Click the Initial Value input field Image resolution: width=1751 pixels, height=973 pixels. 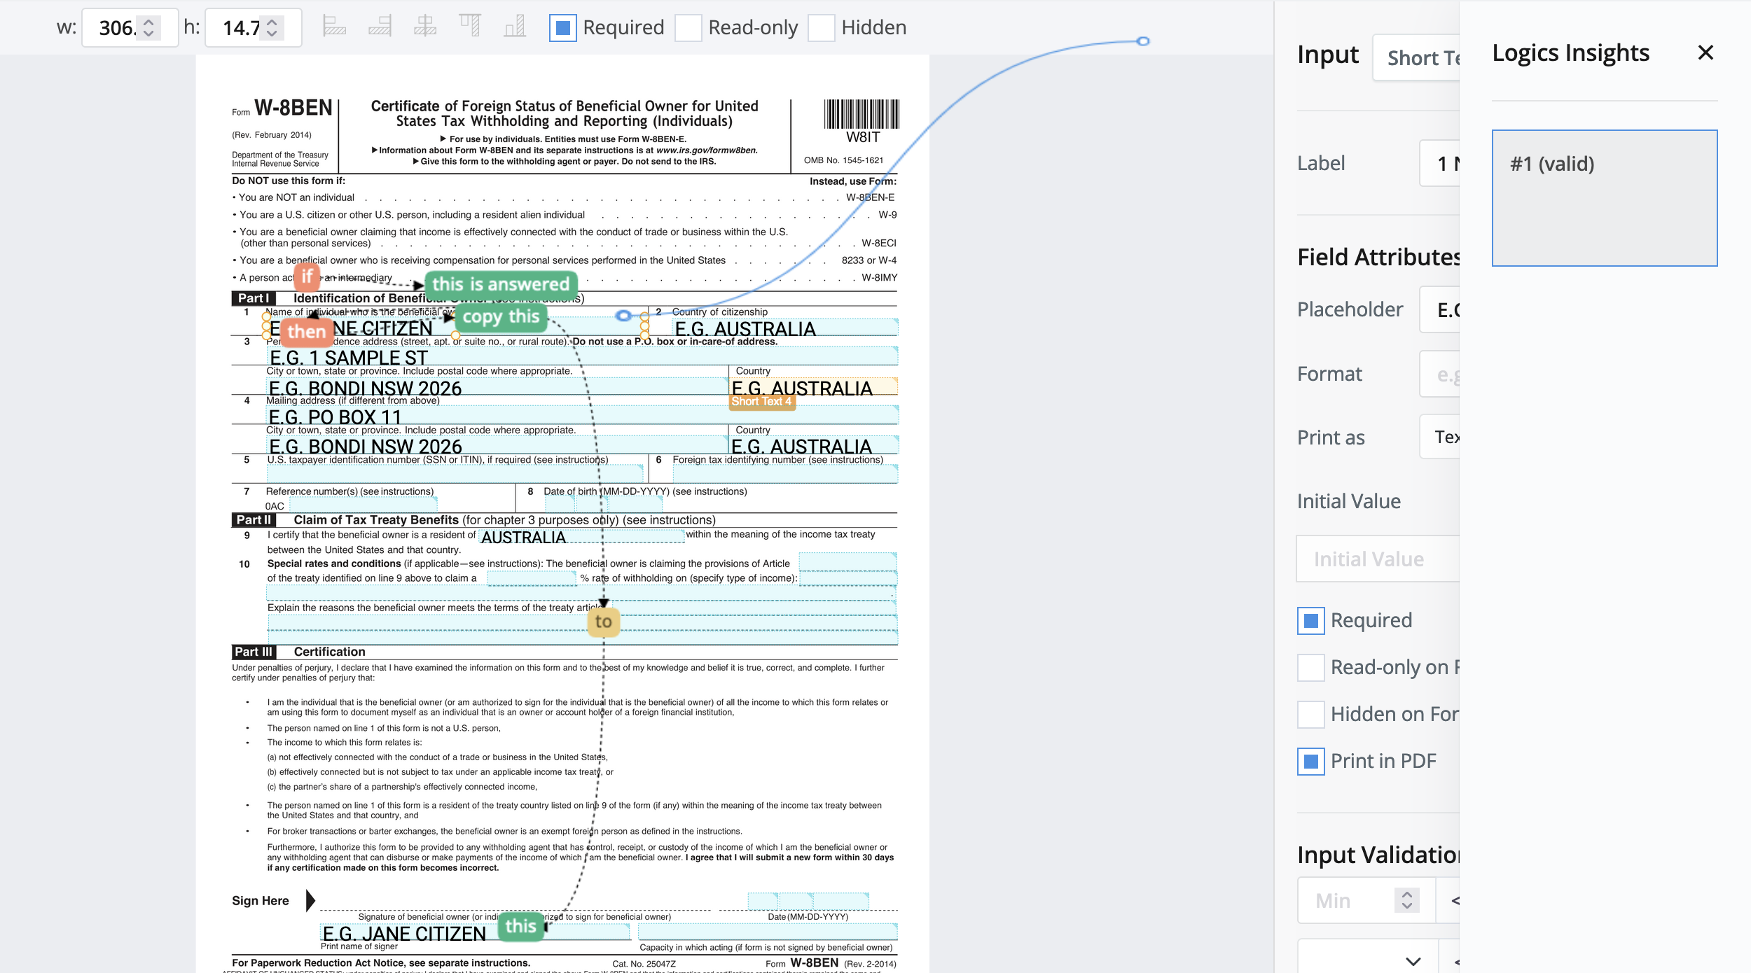click(x=1377, y=559)
